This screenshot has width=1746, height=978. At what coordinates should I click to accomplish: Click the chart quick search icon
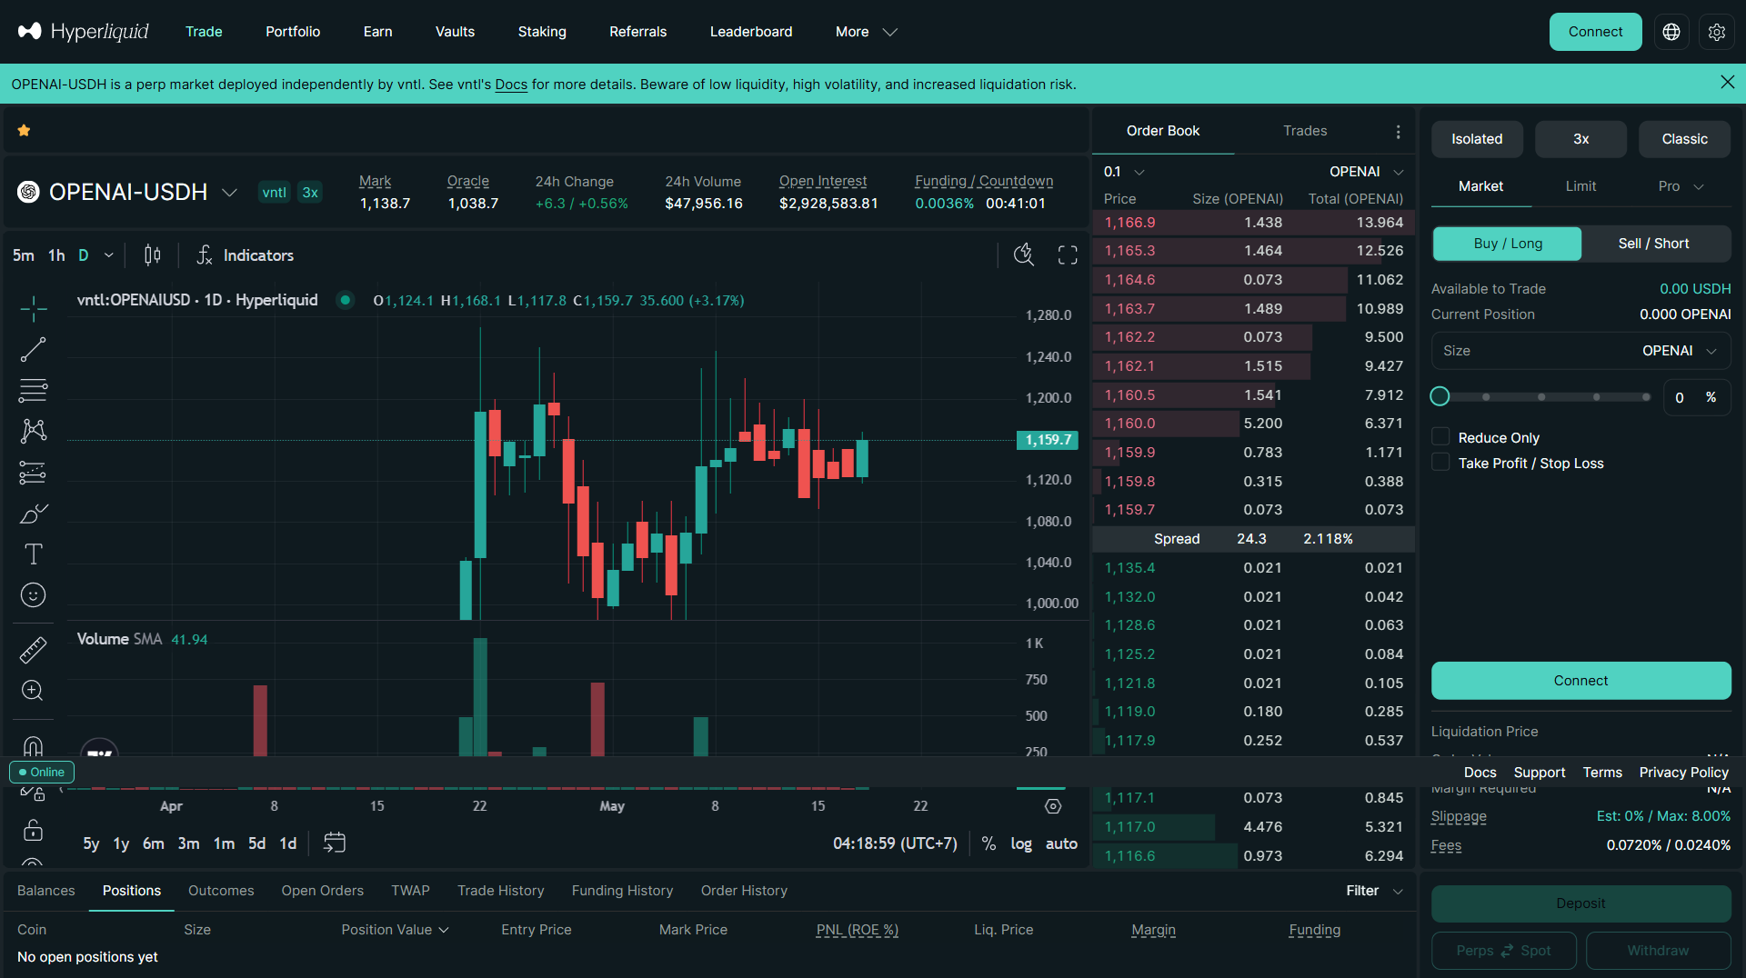(x=1024, y=254)
